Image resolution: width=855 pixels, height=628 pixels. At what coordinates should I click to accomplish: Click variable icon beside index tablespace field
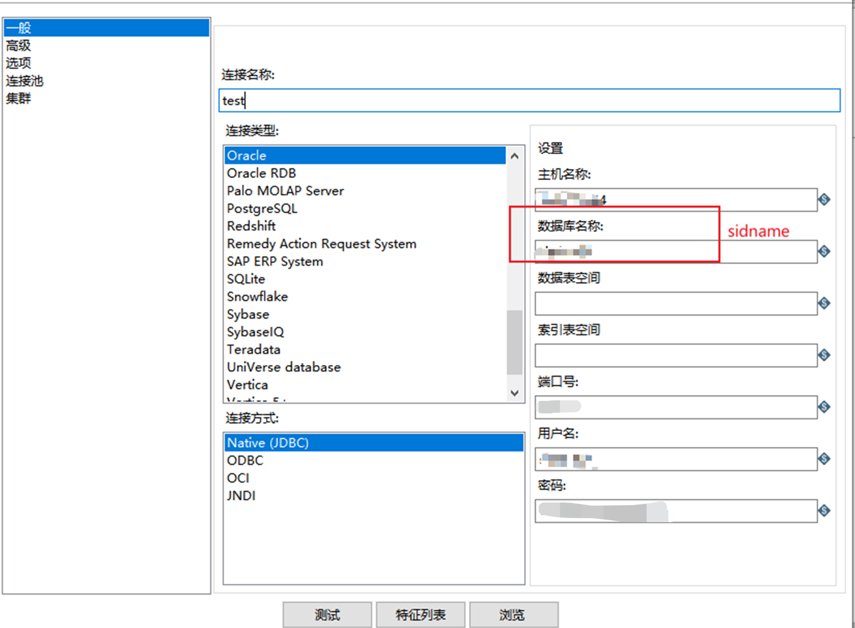click(824, 355)
